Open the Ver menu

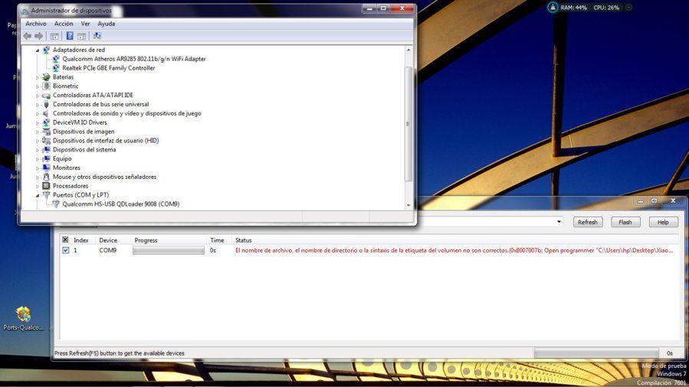(x=85, y=24)
